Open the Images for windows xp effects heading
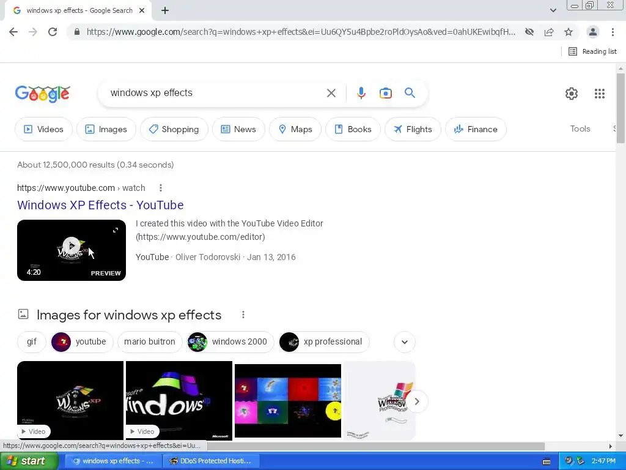The height and width of the screenshot is (470, 626). [128, 315]
